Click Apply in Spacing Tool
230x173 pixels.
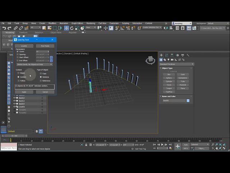(x=24, y=92)
